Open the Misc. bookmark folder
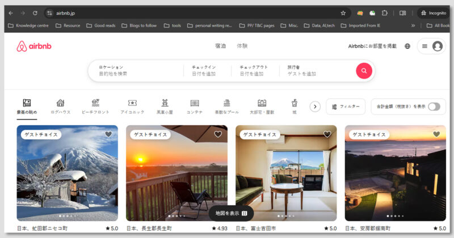The image size is (454, 238). (289, 25)
